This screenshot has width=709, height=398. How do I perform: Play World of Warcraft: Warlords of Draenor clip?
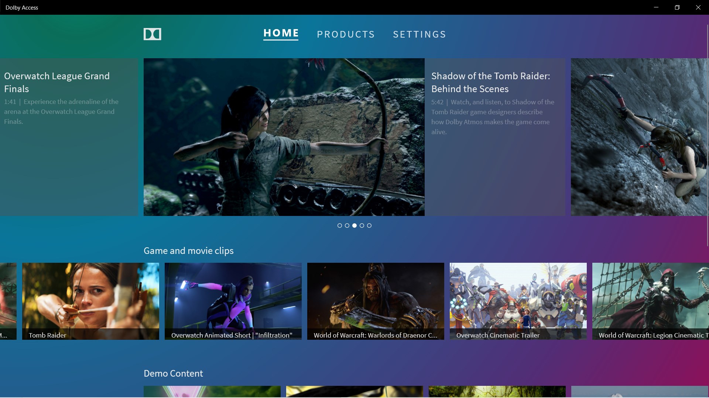376,301
